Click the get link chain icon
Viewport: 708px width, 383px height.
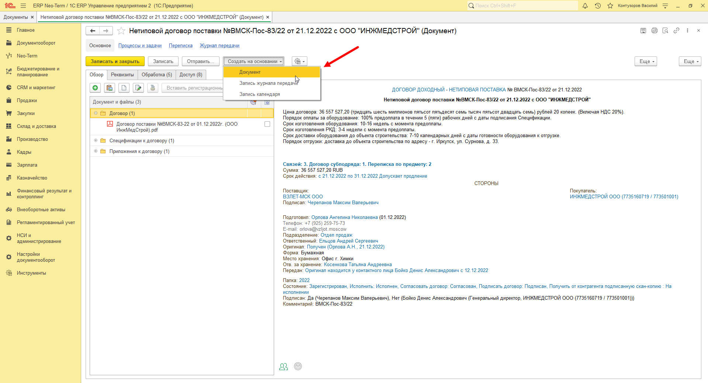point(676,31)
